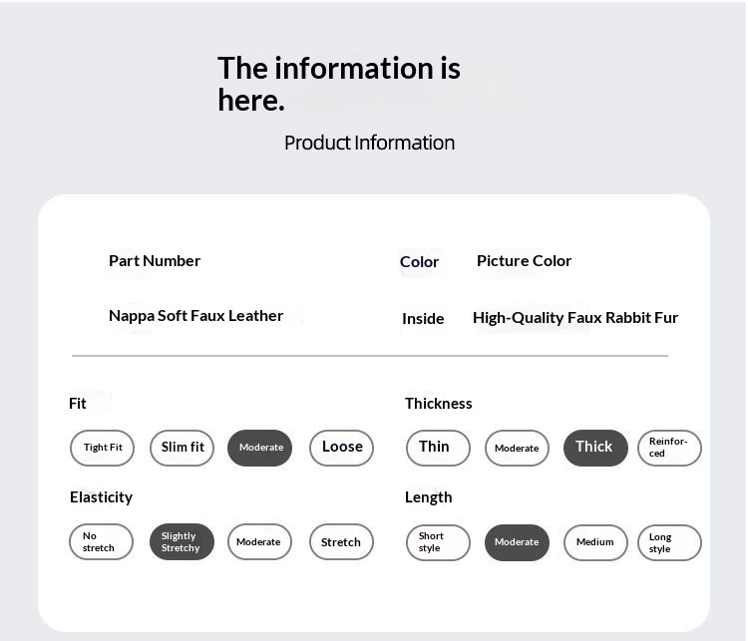Choose the Slim fit pill
Image resolution: width=748 pixels, height=641 pixels.
coord(183,448)
